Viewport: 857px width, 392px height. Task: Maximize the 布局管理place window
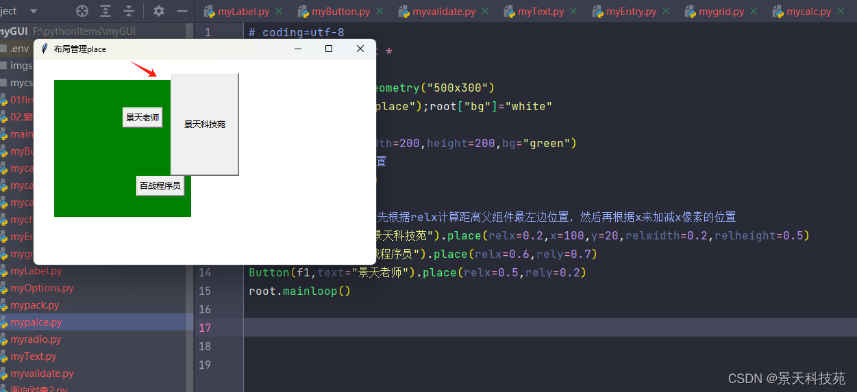click(x=329, y=49)
